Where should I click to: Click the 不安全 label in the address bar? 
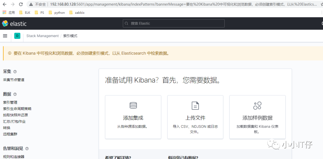click(x=40, y=4)
